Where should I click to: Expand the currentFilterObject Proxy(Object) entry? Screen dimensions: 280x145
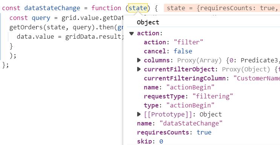139,69
